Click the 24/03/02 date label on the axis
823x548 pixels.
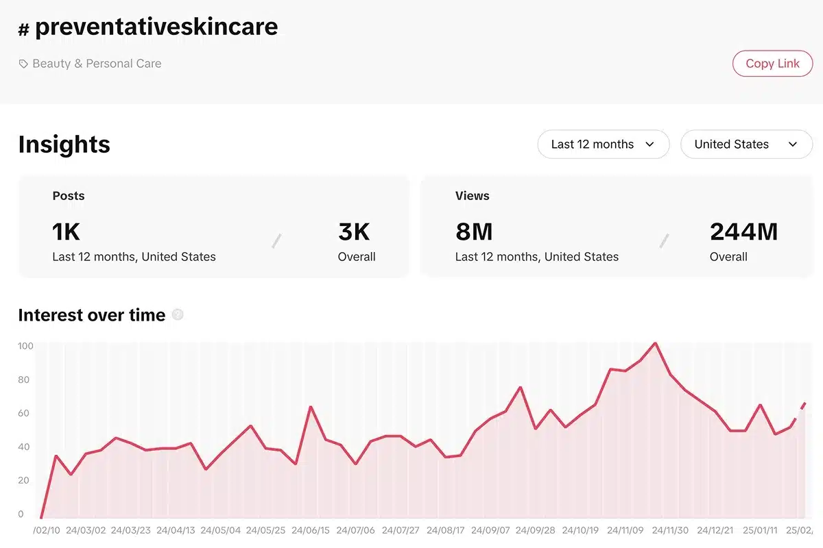(86, 530)
